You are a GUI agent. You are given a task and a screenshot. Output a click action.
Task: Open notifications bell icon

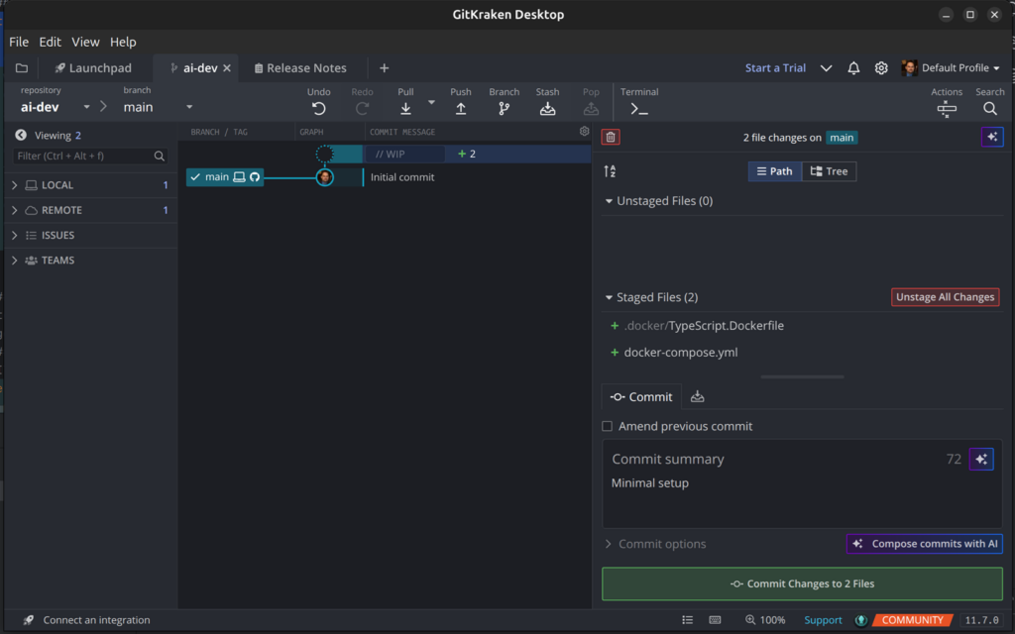pos(853,68)
